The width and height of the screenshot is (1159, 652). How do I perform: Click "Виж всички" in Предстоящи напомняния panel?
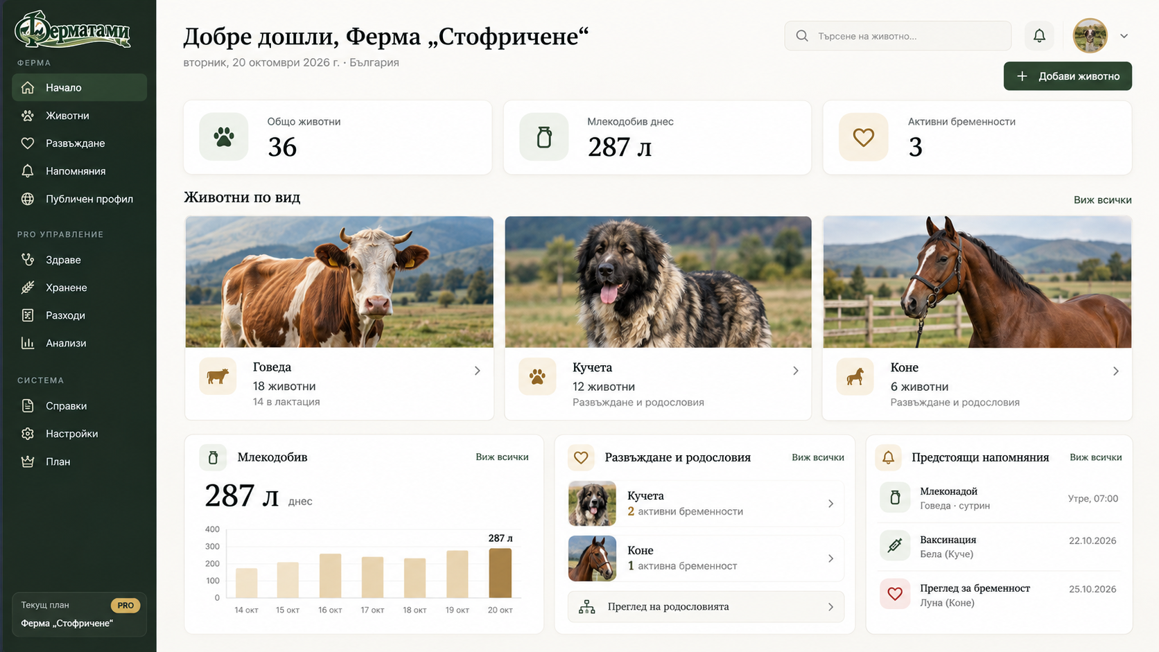coord(1095,457)
